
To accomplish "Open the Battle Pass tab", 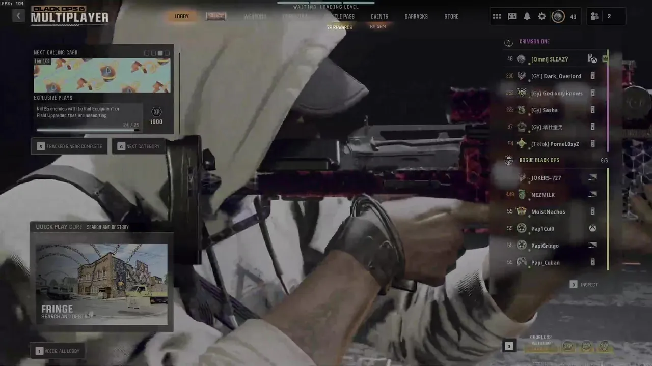I will (340, 16).
